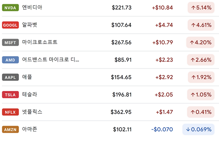The width and height of the screenshot is (219, 141).
Task: Open the 마이크로소프트 stock name
Action: click(x=40, y=42)
